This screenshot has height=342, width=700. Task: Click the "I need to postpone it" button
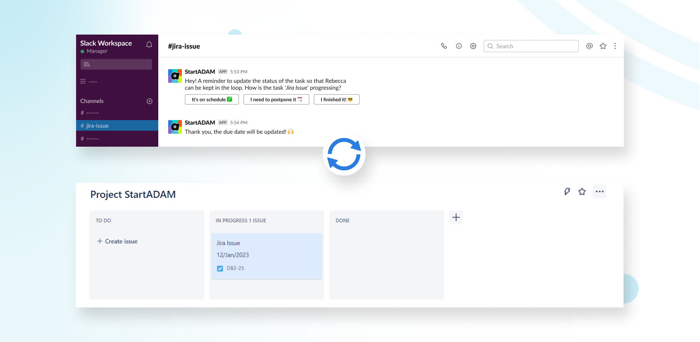pyautogui.click(x=276, y=100)
